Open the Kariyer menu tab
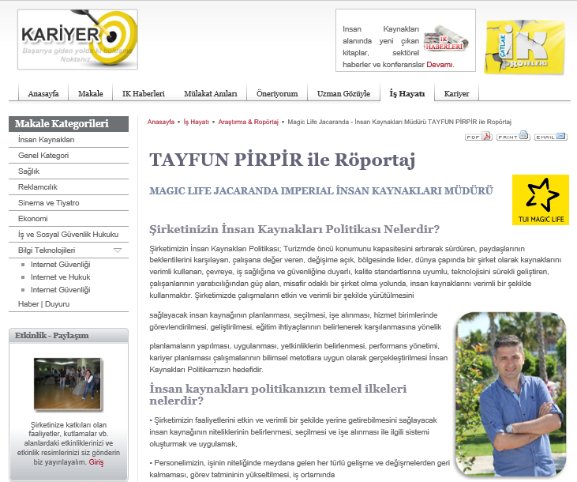 pyautogui.click(x=457, y=93)
